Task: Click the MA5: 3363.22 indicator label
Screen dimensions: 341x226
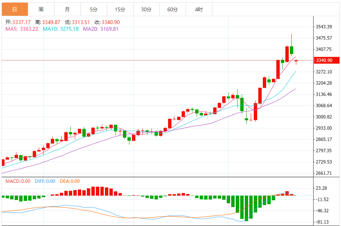Action: (22, 29)
